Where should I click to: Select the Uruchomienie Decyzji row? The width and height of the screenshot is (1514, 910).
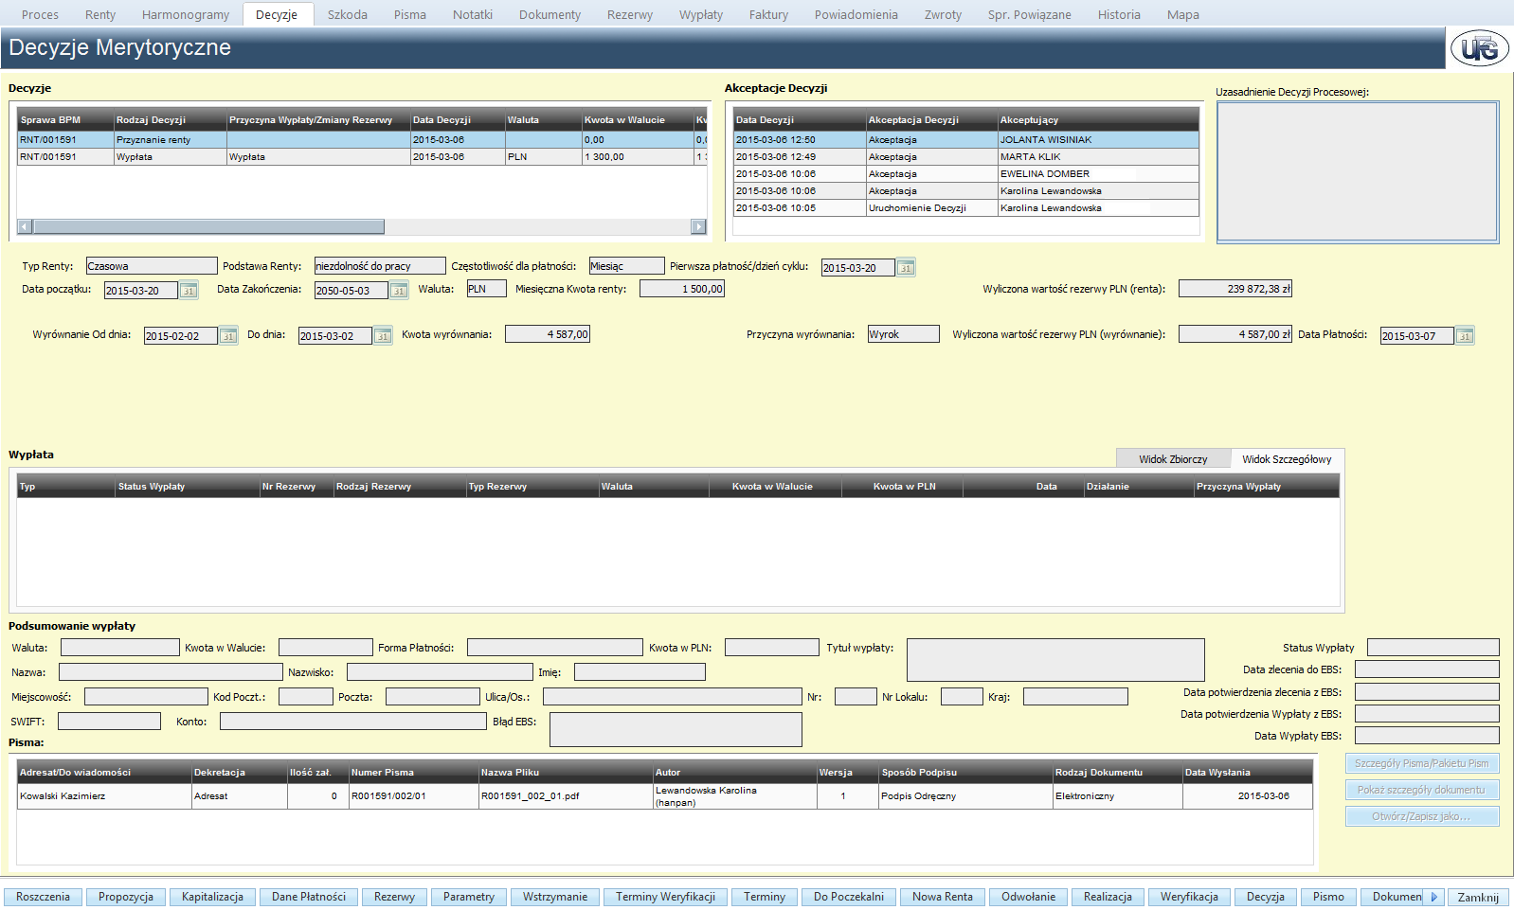(x=966, y=207)
